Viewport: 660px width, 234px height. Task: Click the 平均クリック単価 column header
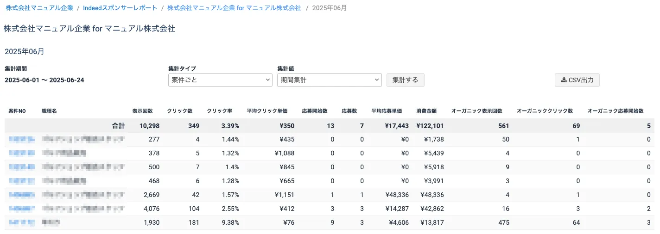point(267,111)
